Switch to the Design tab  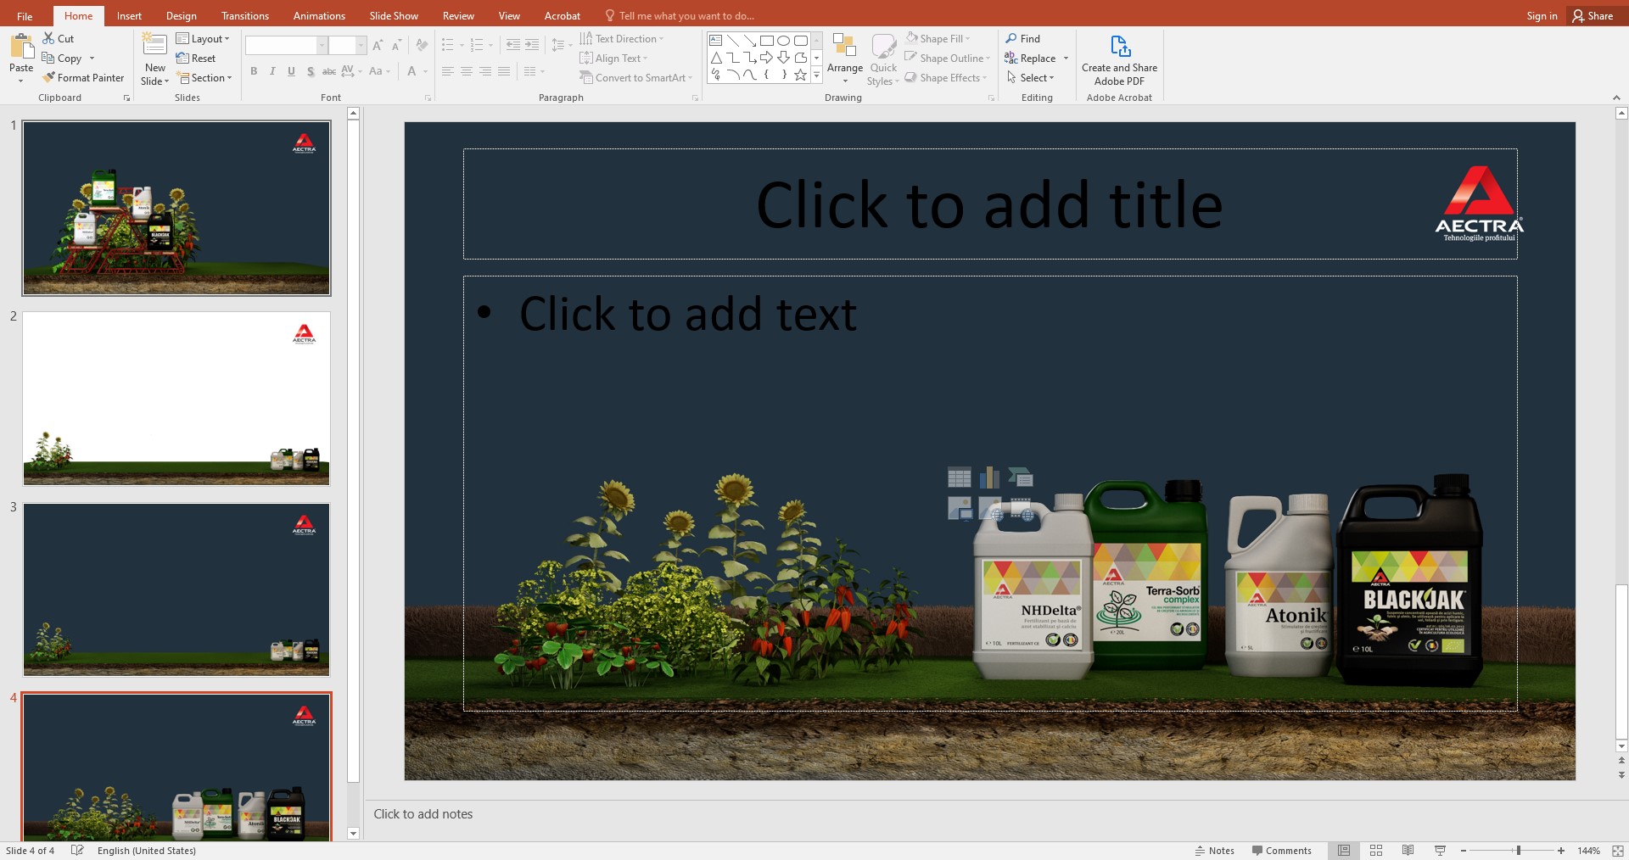click(x=181, y=15)
